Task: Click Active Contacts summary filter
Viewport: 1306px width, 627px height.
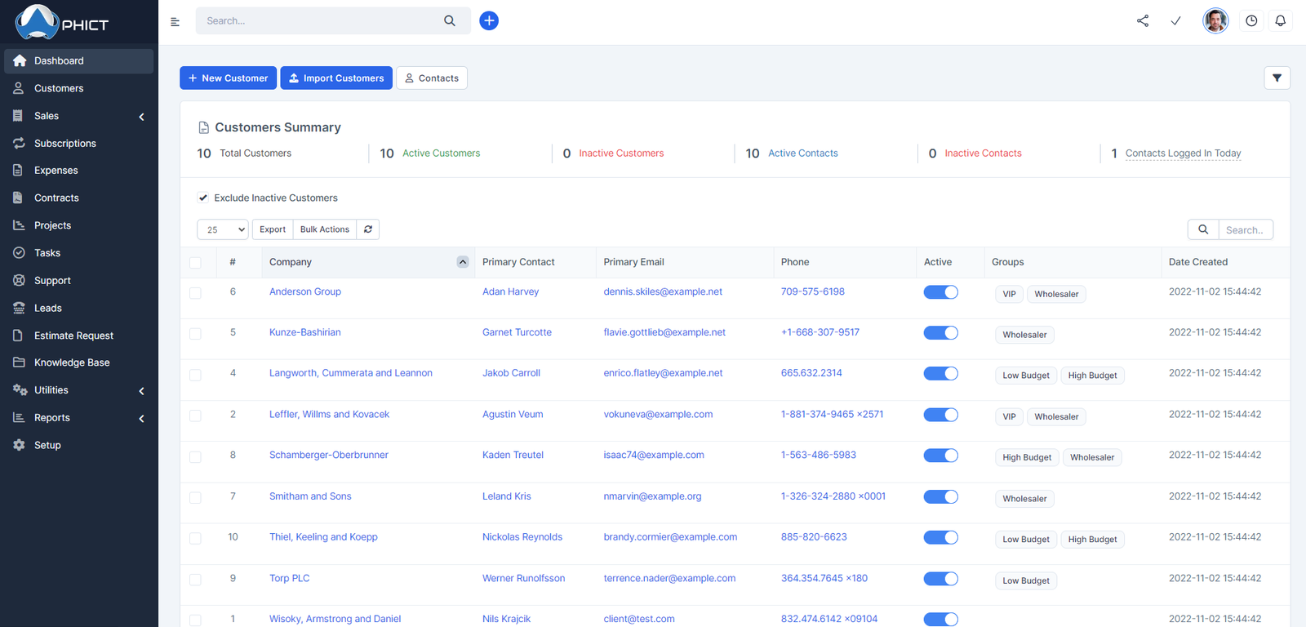Action: pos(803,153)
